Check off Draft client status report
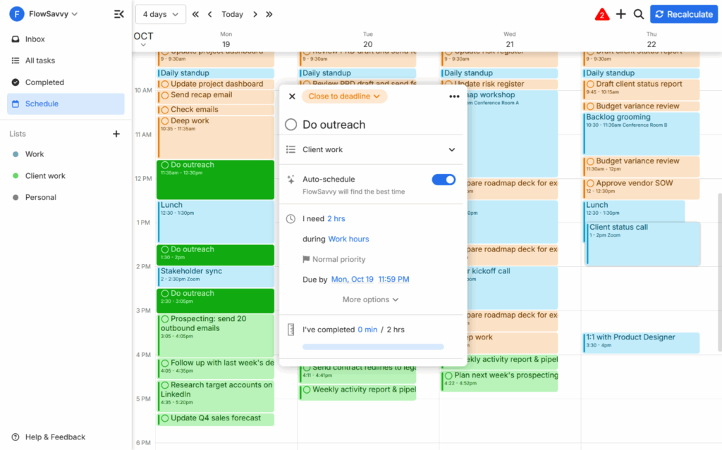This screenshot has width=722, height=450. tap(590, 85)
